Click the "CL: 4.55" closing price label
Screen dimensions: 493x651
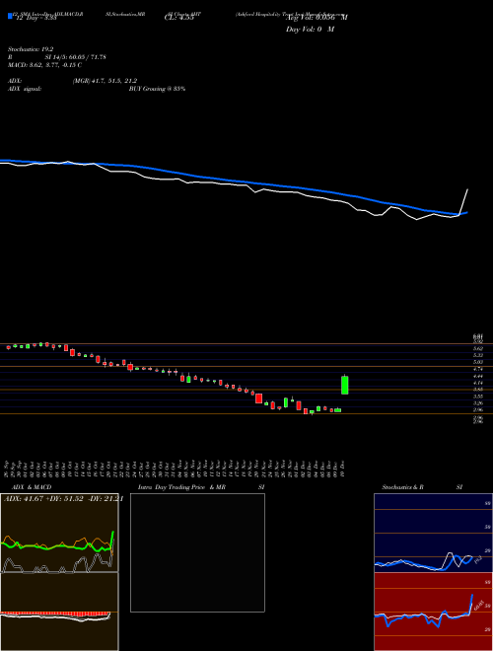(x=179, y=18)
